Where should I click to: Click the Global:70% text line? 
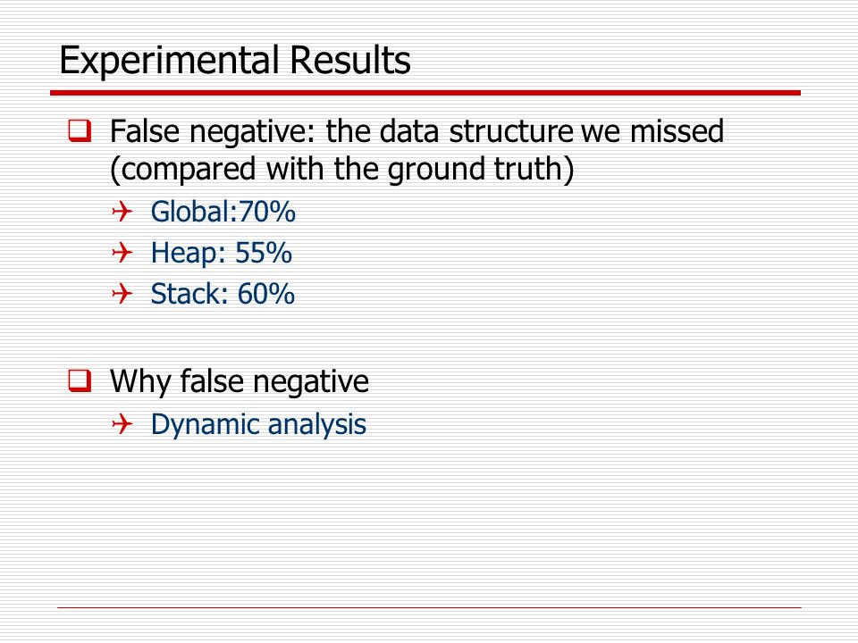223,212
